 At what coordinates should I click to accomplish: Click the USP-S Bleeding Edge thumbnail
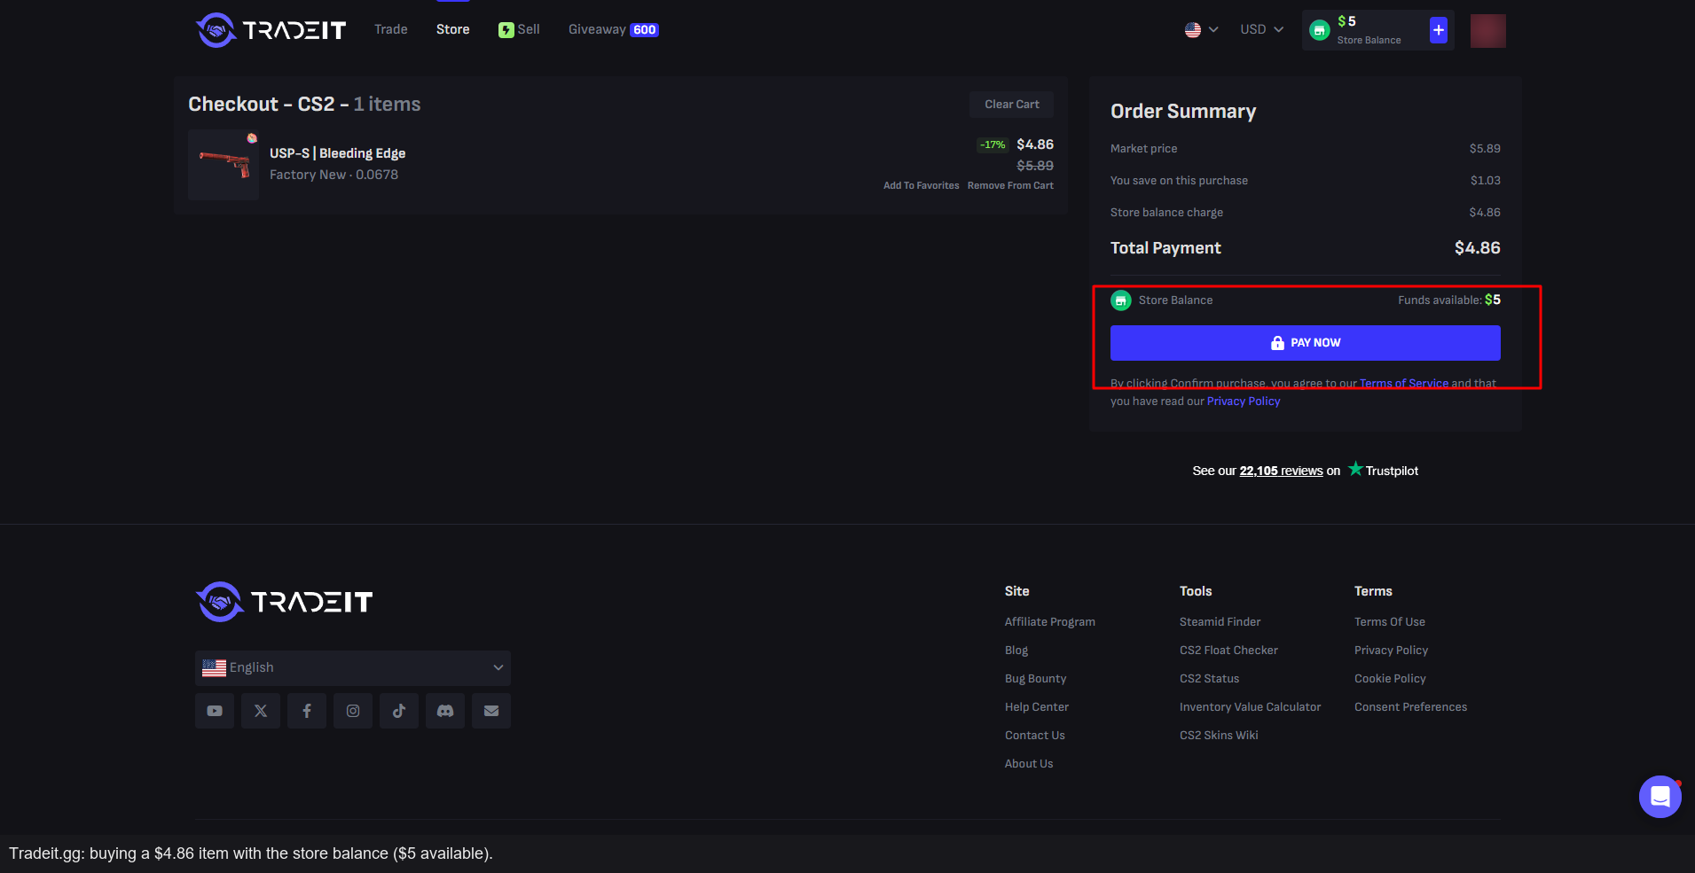(x=224, y=165)
